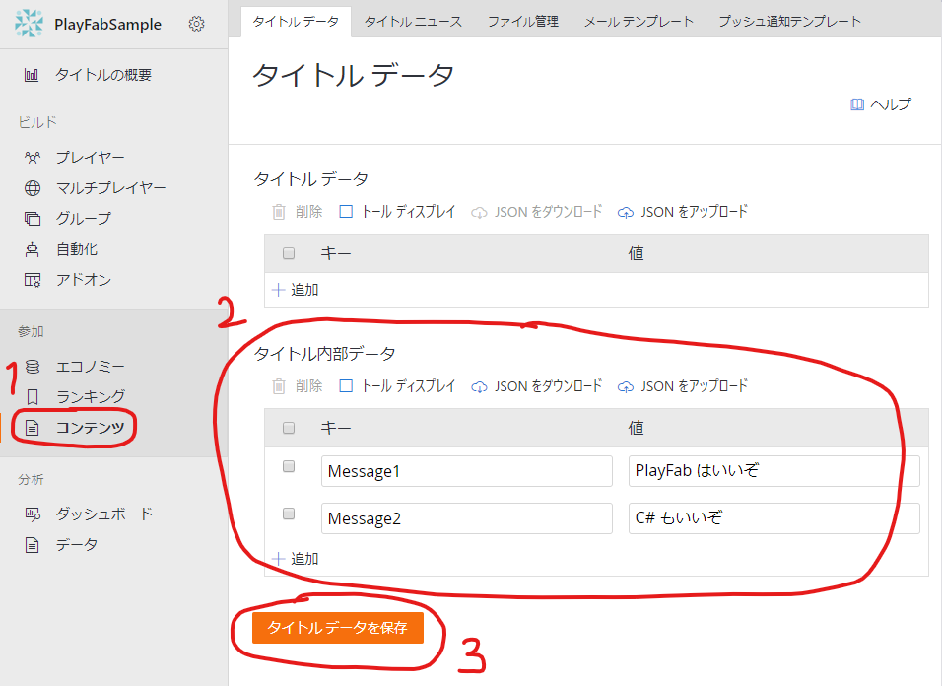Click 追加 in the タイトル データ table
This screenshot has height=686, width=942.
304,290
